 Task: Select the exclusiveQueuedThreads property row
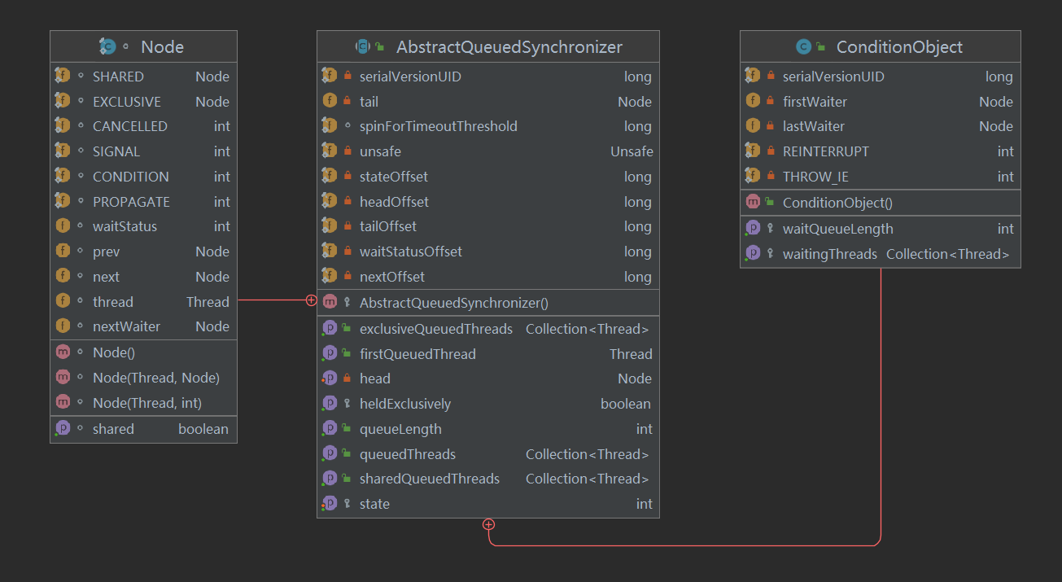[436, 329]
